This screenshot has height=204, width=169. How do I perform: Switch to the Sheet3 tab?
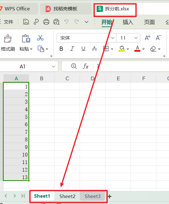coord(93,196)
